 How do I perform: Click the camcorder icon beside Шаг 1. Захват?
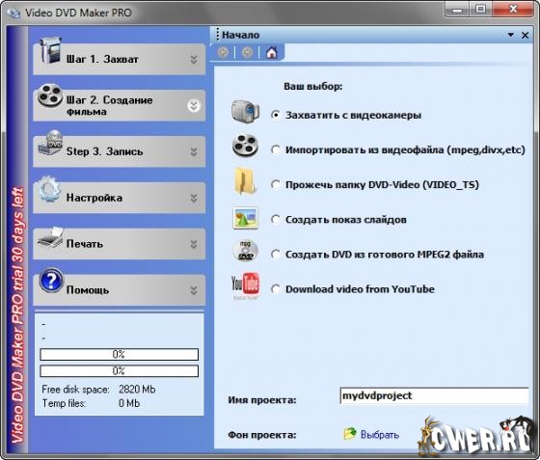click(51, 50)
